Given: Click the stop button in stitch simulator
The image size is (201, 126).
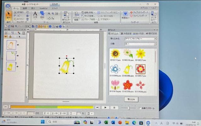Looking at the screenshot, I should click(x=114, y=107).
